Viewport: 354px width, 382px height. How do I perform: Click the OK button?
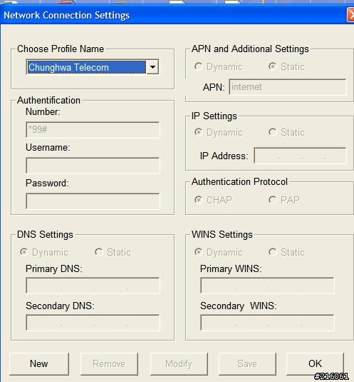pos(315,363)
